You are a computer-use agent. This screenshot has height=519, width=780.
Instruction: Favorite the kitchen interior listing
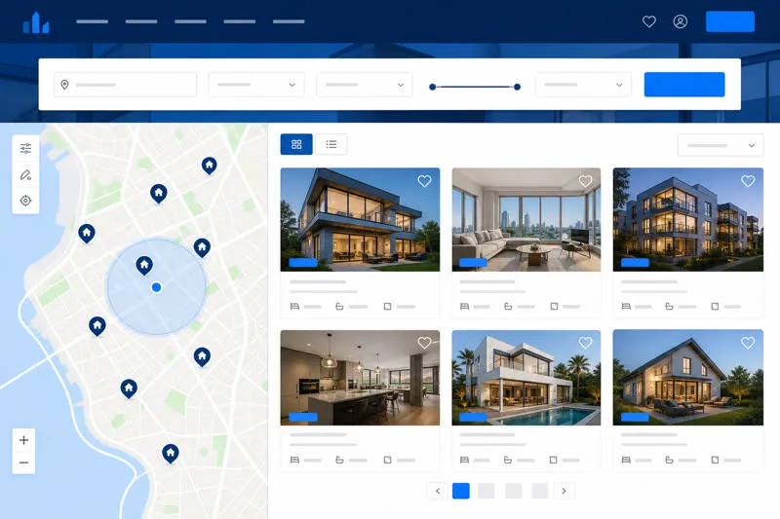pyautogui.click(x=424, y=343)
